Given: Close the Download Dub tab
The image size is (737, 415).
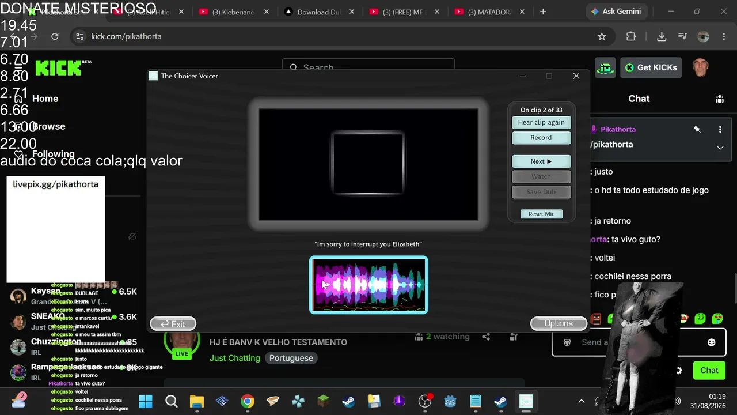Looking at the screenshot, I should pos(351,12).
